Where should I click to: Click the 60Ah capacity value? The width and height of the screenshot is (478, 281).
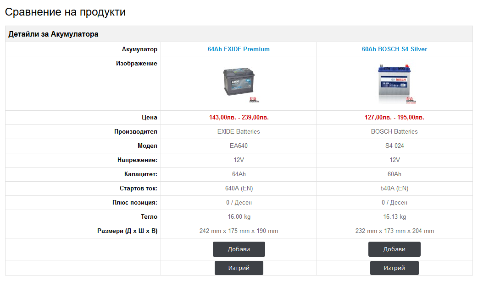(x=395, y=174)
